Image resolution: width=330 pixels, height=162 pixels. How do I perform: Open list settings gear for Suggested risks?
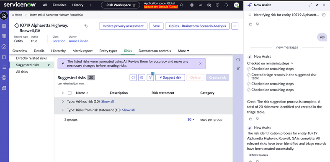coord(142,77)
